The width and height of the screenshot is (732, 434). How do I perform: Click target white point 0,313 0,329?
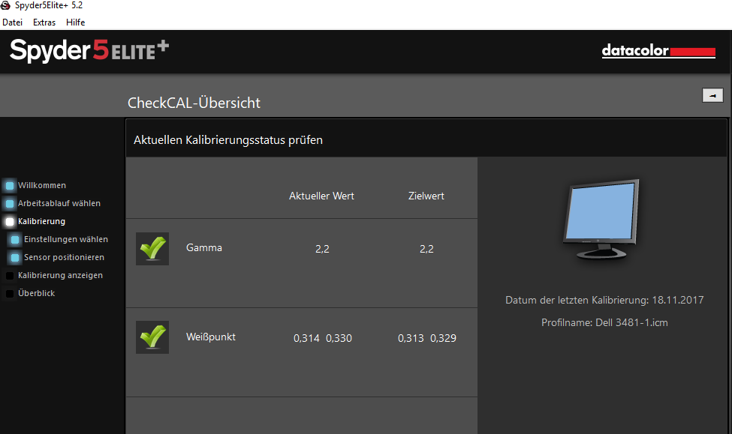[x=426, y=338]
